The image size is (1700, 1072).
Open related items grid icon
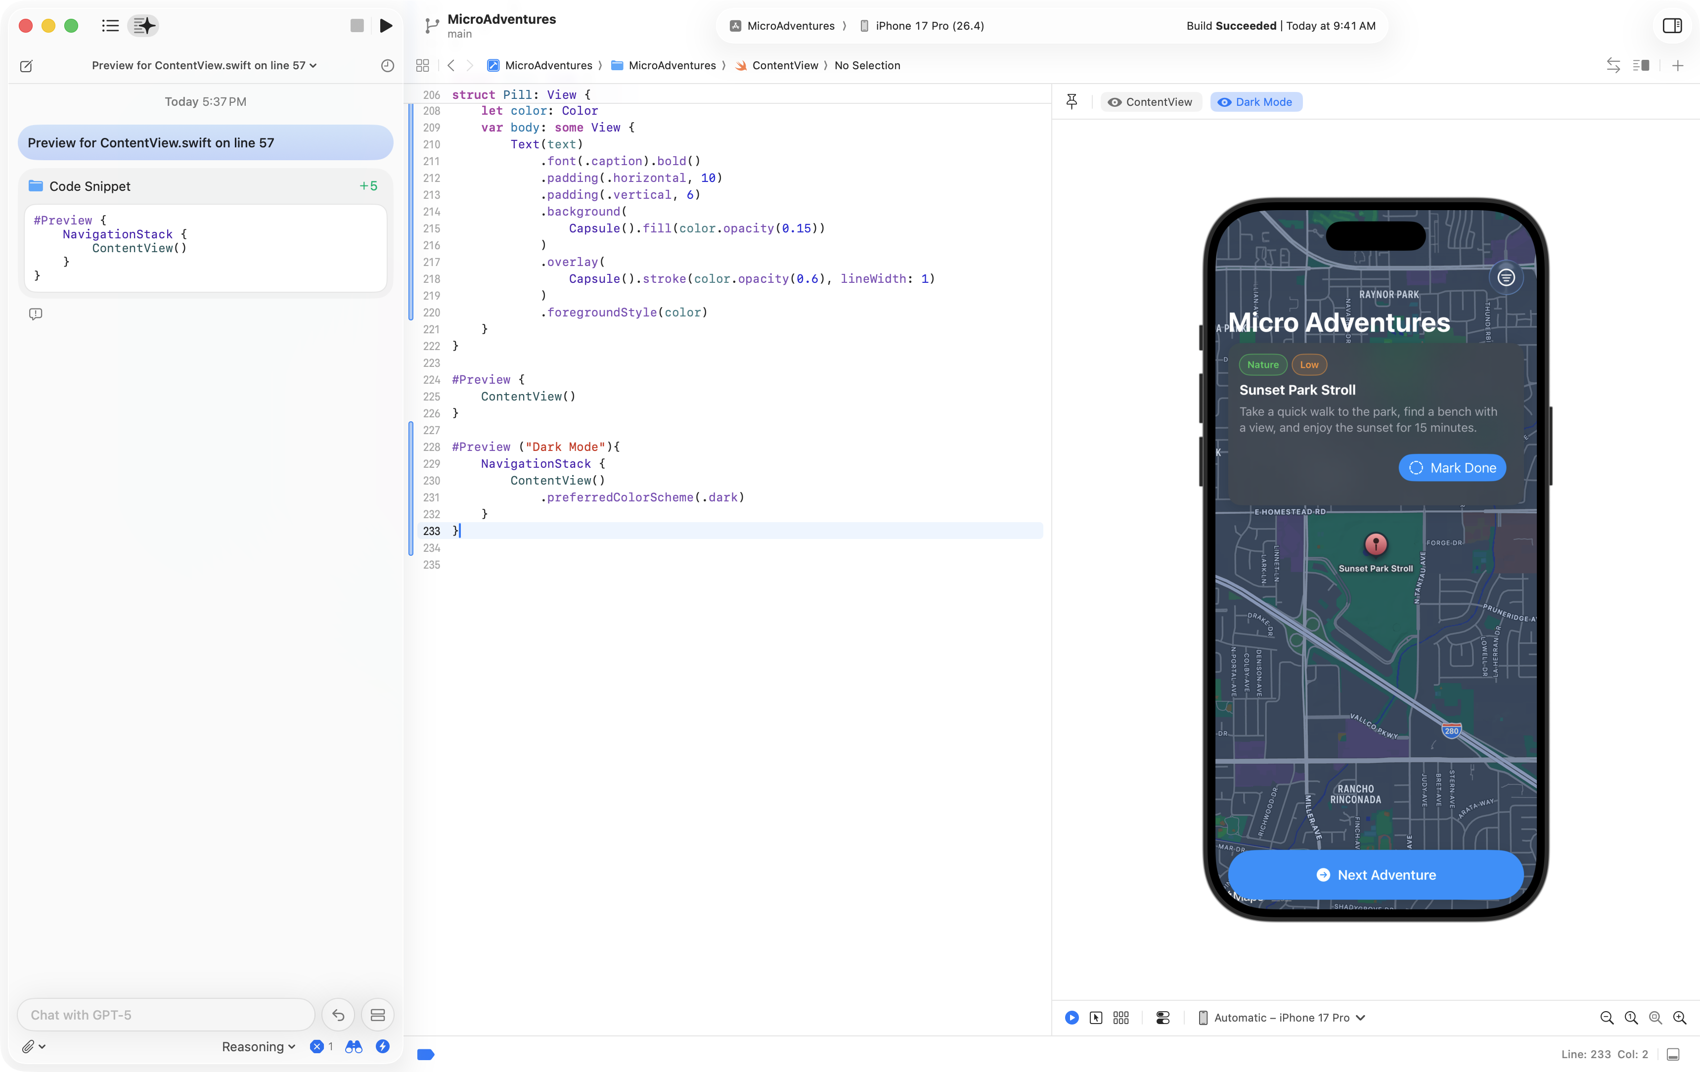tap(422, 66)
